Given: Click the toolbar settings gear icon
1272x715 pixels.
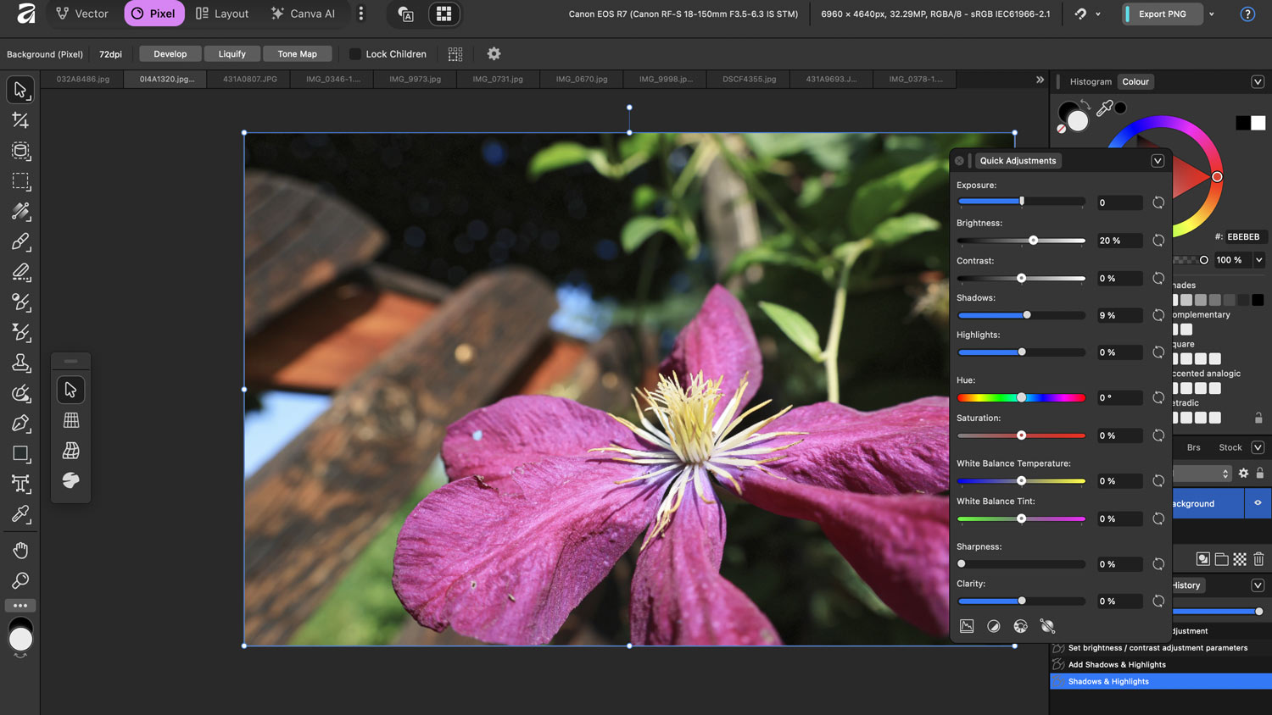Looking at the screenshot, I should click(x=494, y=54).
